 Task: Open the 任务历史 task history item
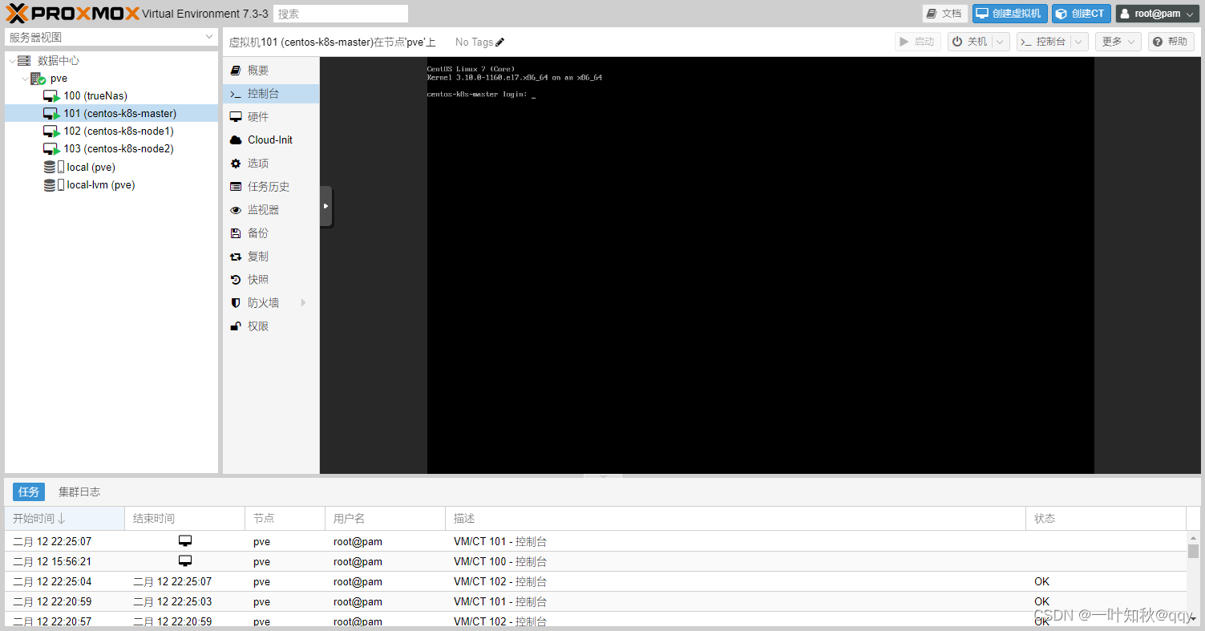(271, 187)
